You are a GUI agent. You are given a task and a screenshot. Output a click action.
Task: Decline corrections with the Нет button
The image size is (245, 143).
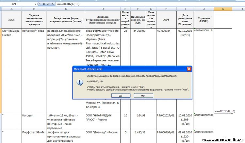[x=143, y=96]
